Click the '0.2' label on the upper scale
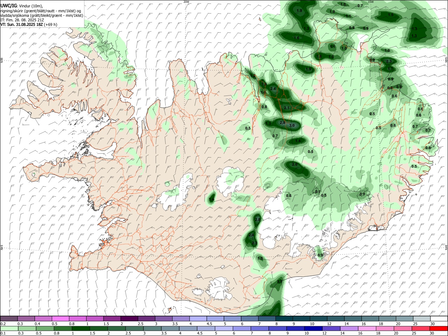This screenshot has height=336, width=448. (3, 324)
